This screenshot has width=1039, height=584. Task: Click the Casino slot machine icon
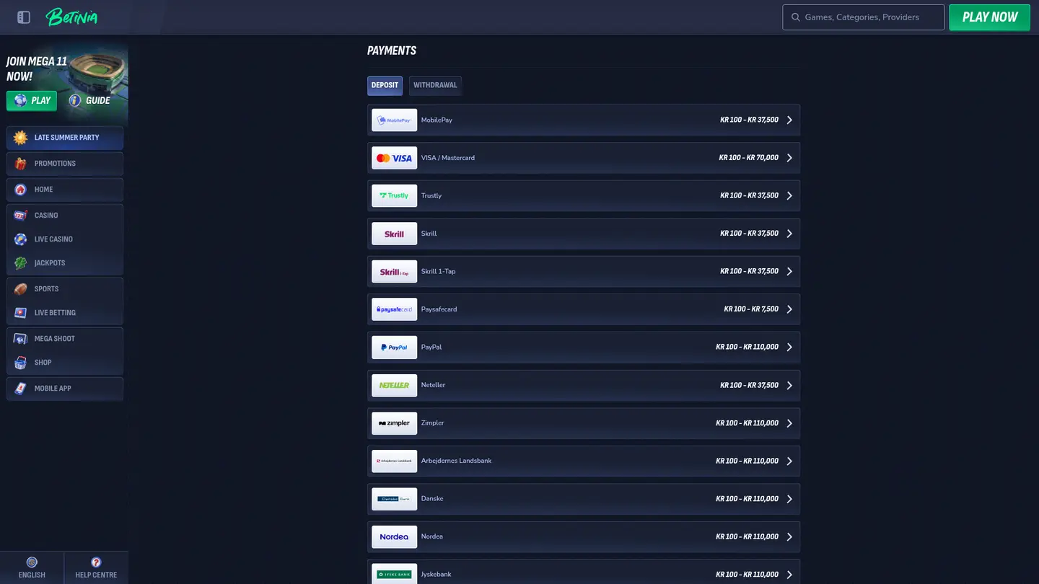pyautogui.click(x=20, y=216)
